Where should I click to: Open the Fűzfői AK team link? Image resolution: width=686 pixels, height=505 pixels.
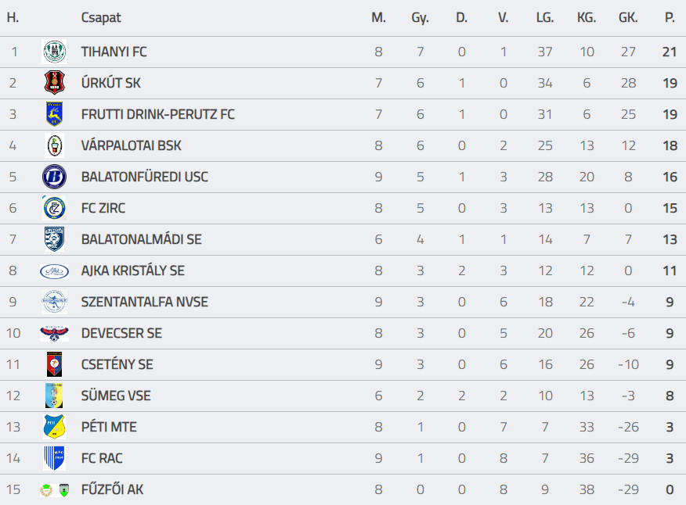(x=112, y=490)
